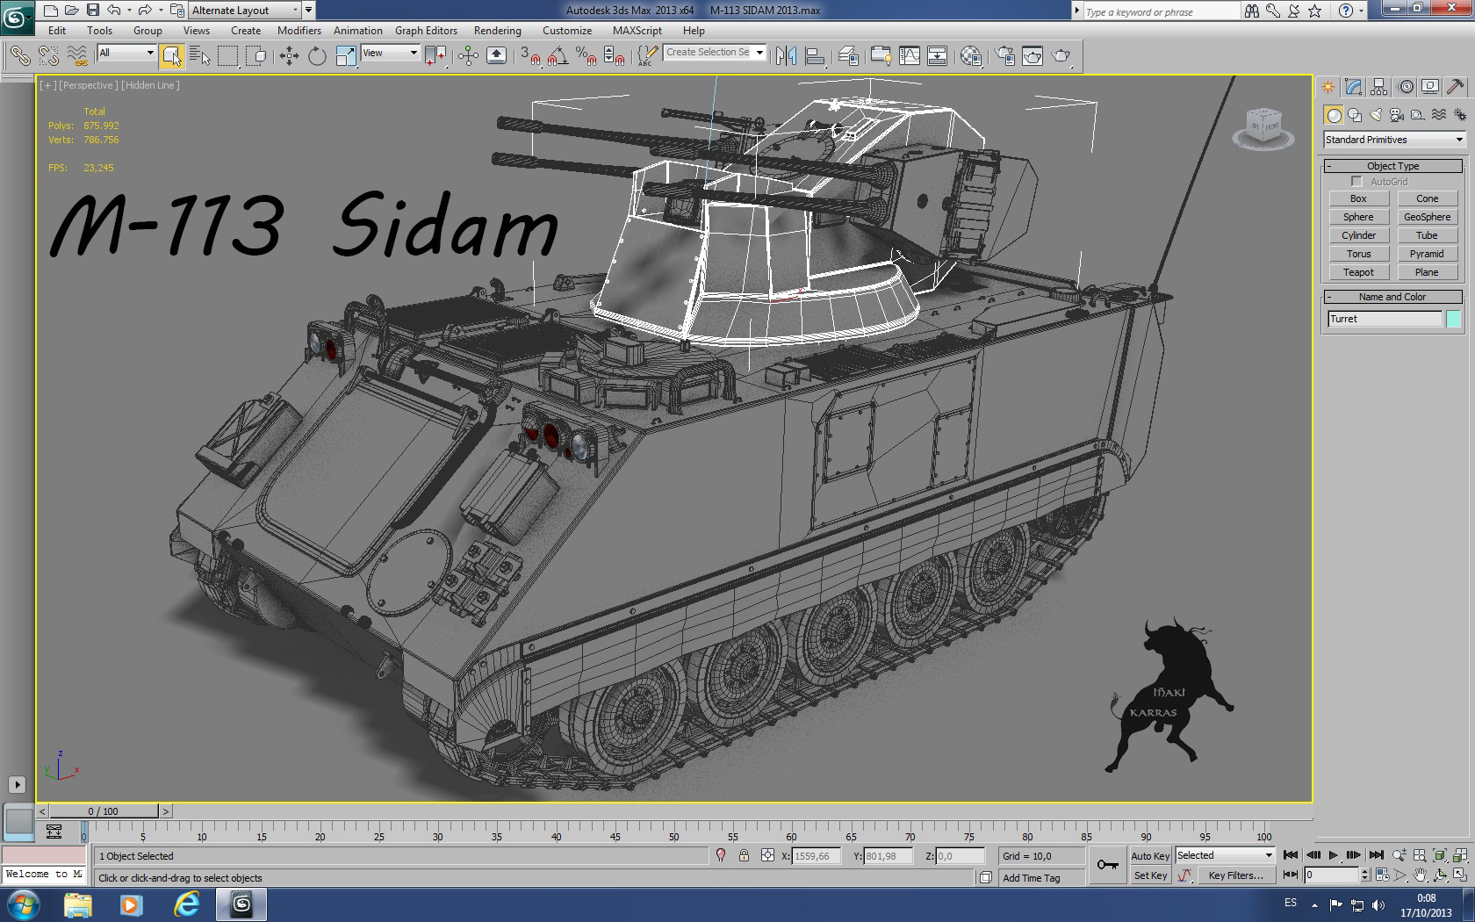This screenshot has height=922, width=1475.
Task: Select the Select and Move tool
Action: [290, 54]
